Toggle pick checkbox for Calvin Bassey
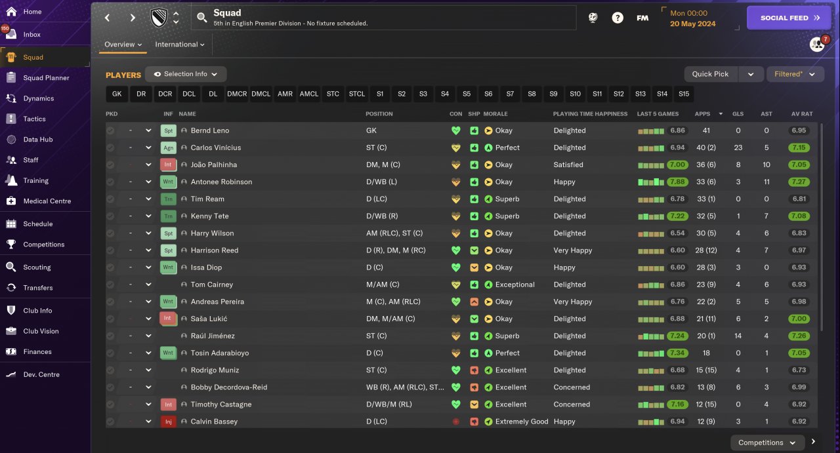 [x=110, y=422]
